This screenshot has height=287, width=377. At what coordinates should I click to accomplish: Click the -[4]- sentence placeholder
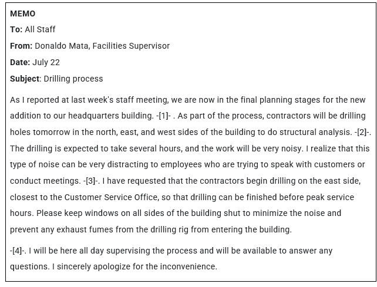click(x=17, y=251)
